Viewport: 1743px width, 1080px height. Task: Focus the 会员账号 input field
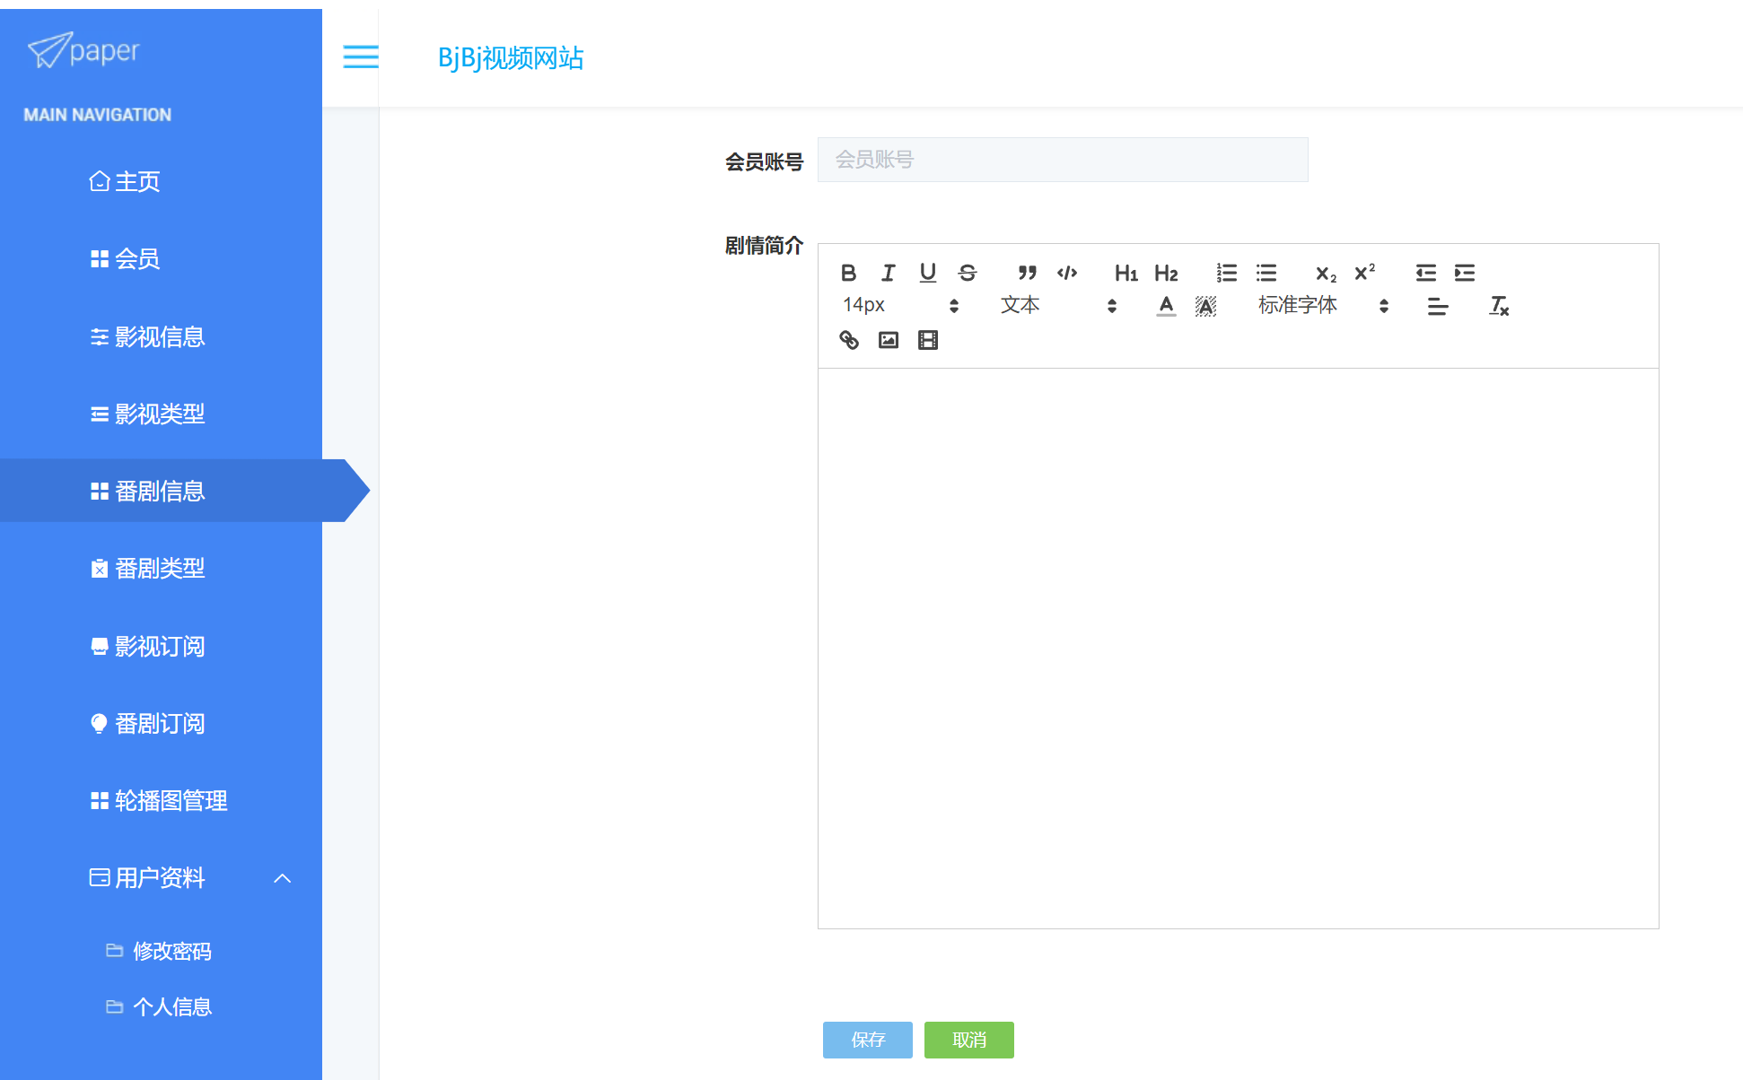point(1063,160)
